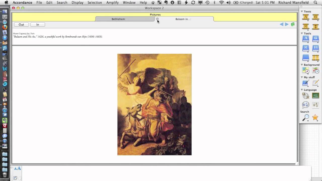Screen dimensions: 322x181
Task: Open General Tools plain blue book icon
Action: pos(306,58)
